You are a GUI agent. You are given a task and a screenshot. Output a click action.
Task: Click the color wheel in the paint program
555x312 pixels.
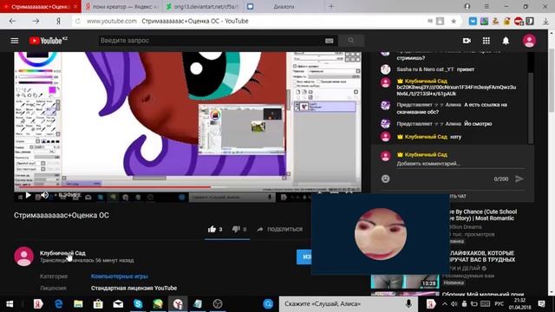(37, 57)
